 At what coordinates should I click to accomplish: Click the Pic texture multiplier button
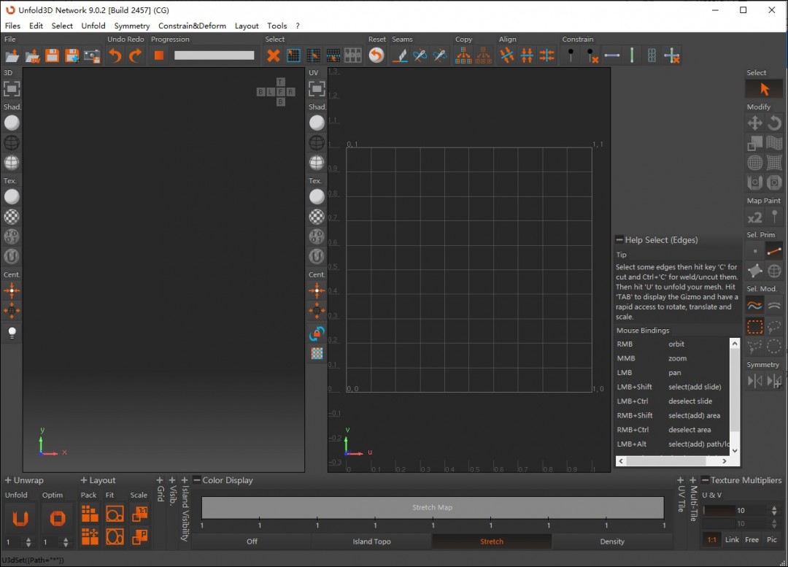click(772, 539)
